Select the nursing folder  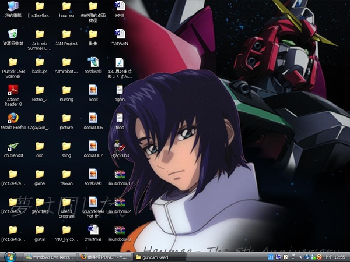pos(66,93)
